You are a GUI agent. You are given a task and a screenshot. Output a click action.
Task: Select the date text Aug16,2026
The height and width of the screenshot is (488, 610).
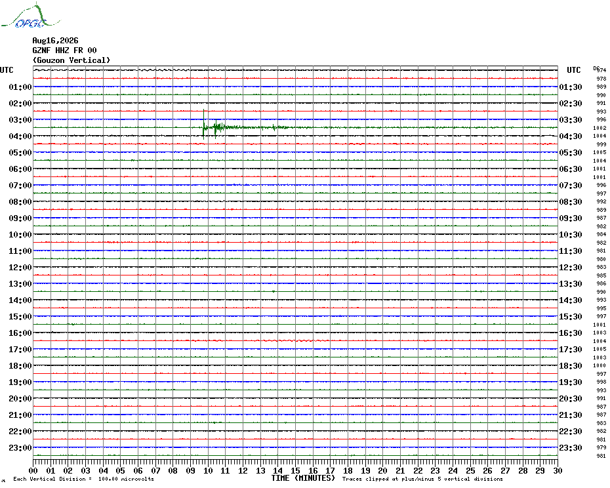[x=55, y=41]
